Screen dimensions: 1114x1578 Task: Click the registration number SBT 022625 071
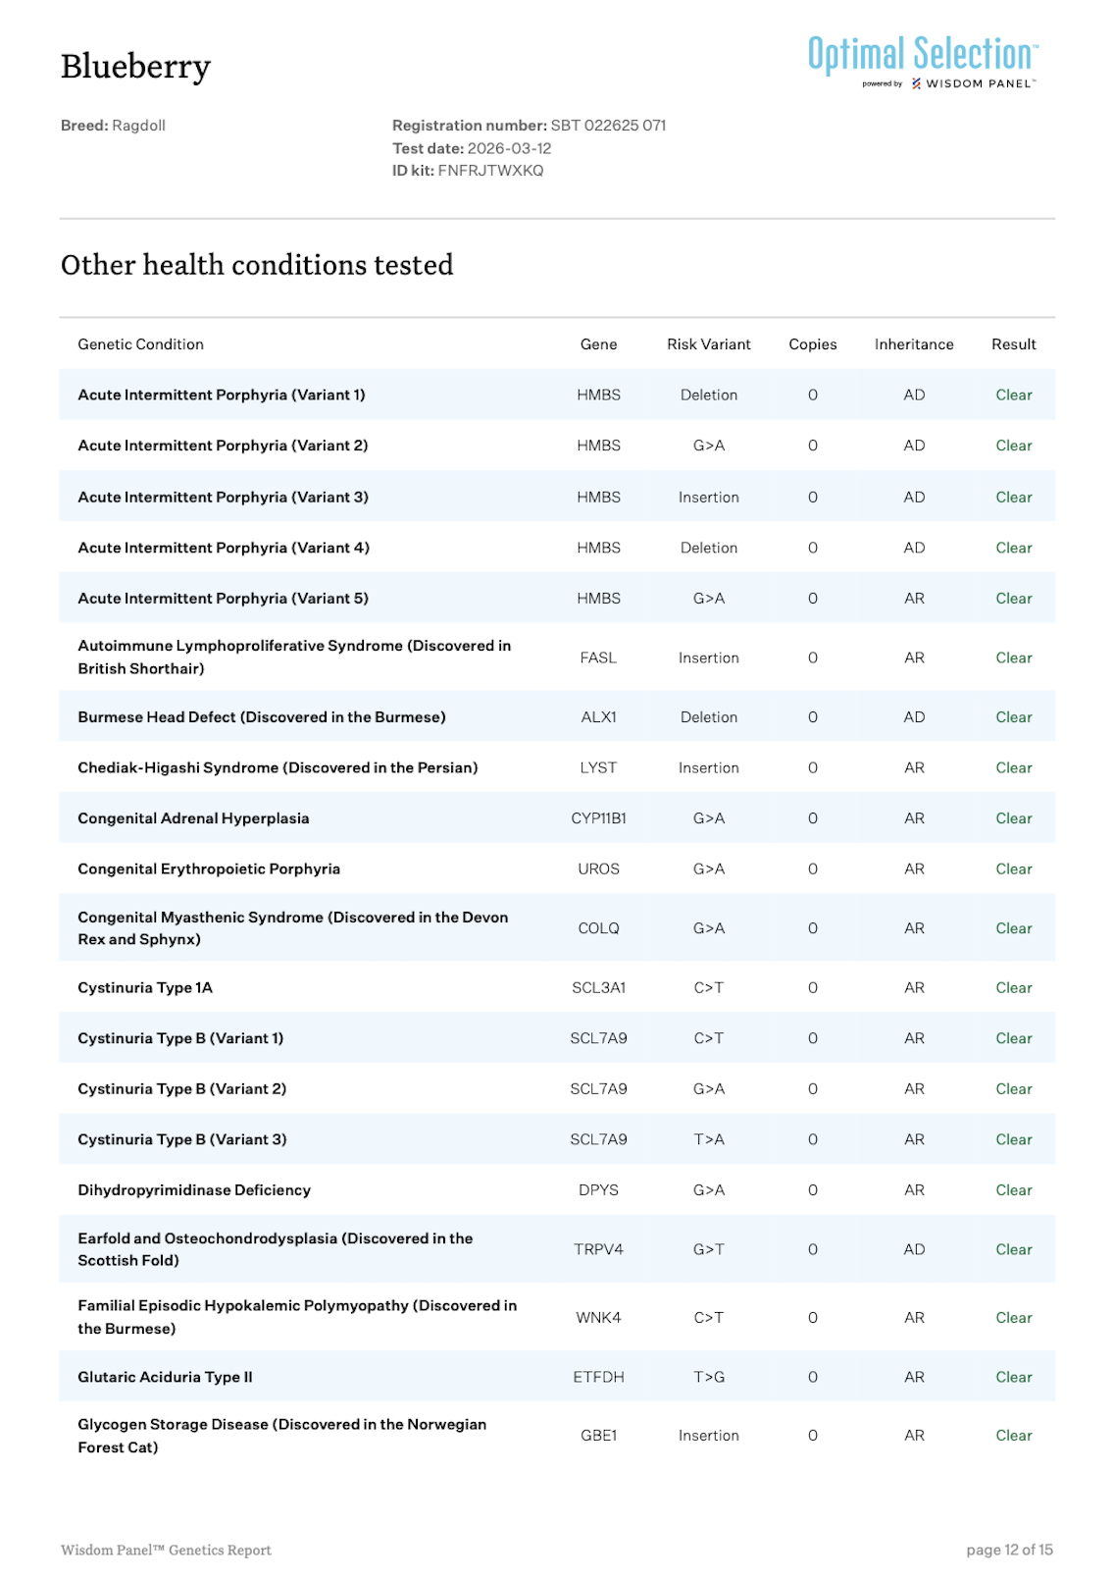[x=608, y=126]
